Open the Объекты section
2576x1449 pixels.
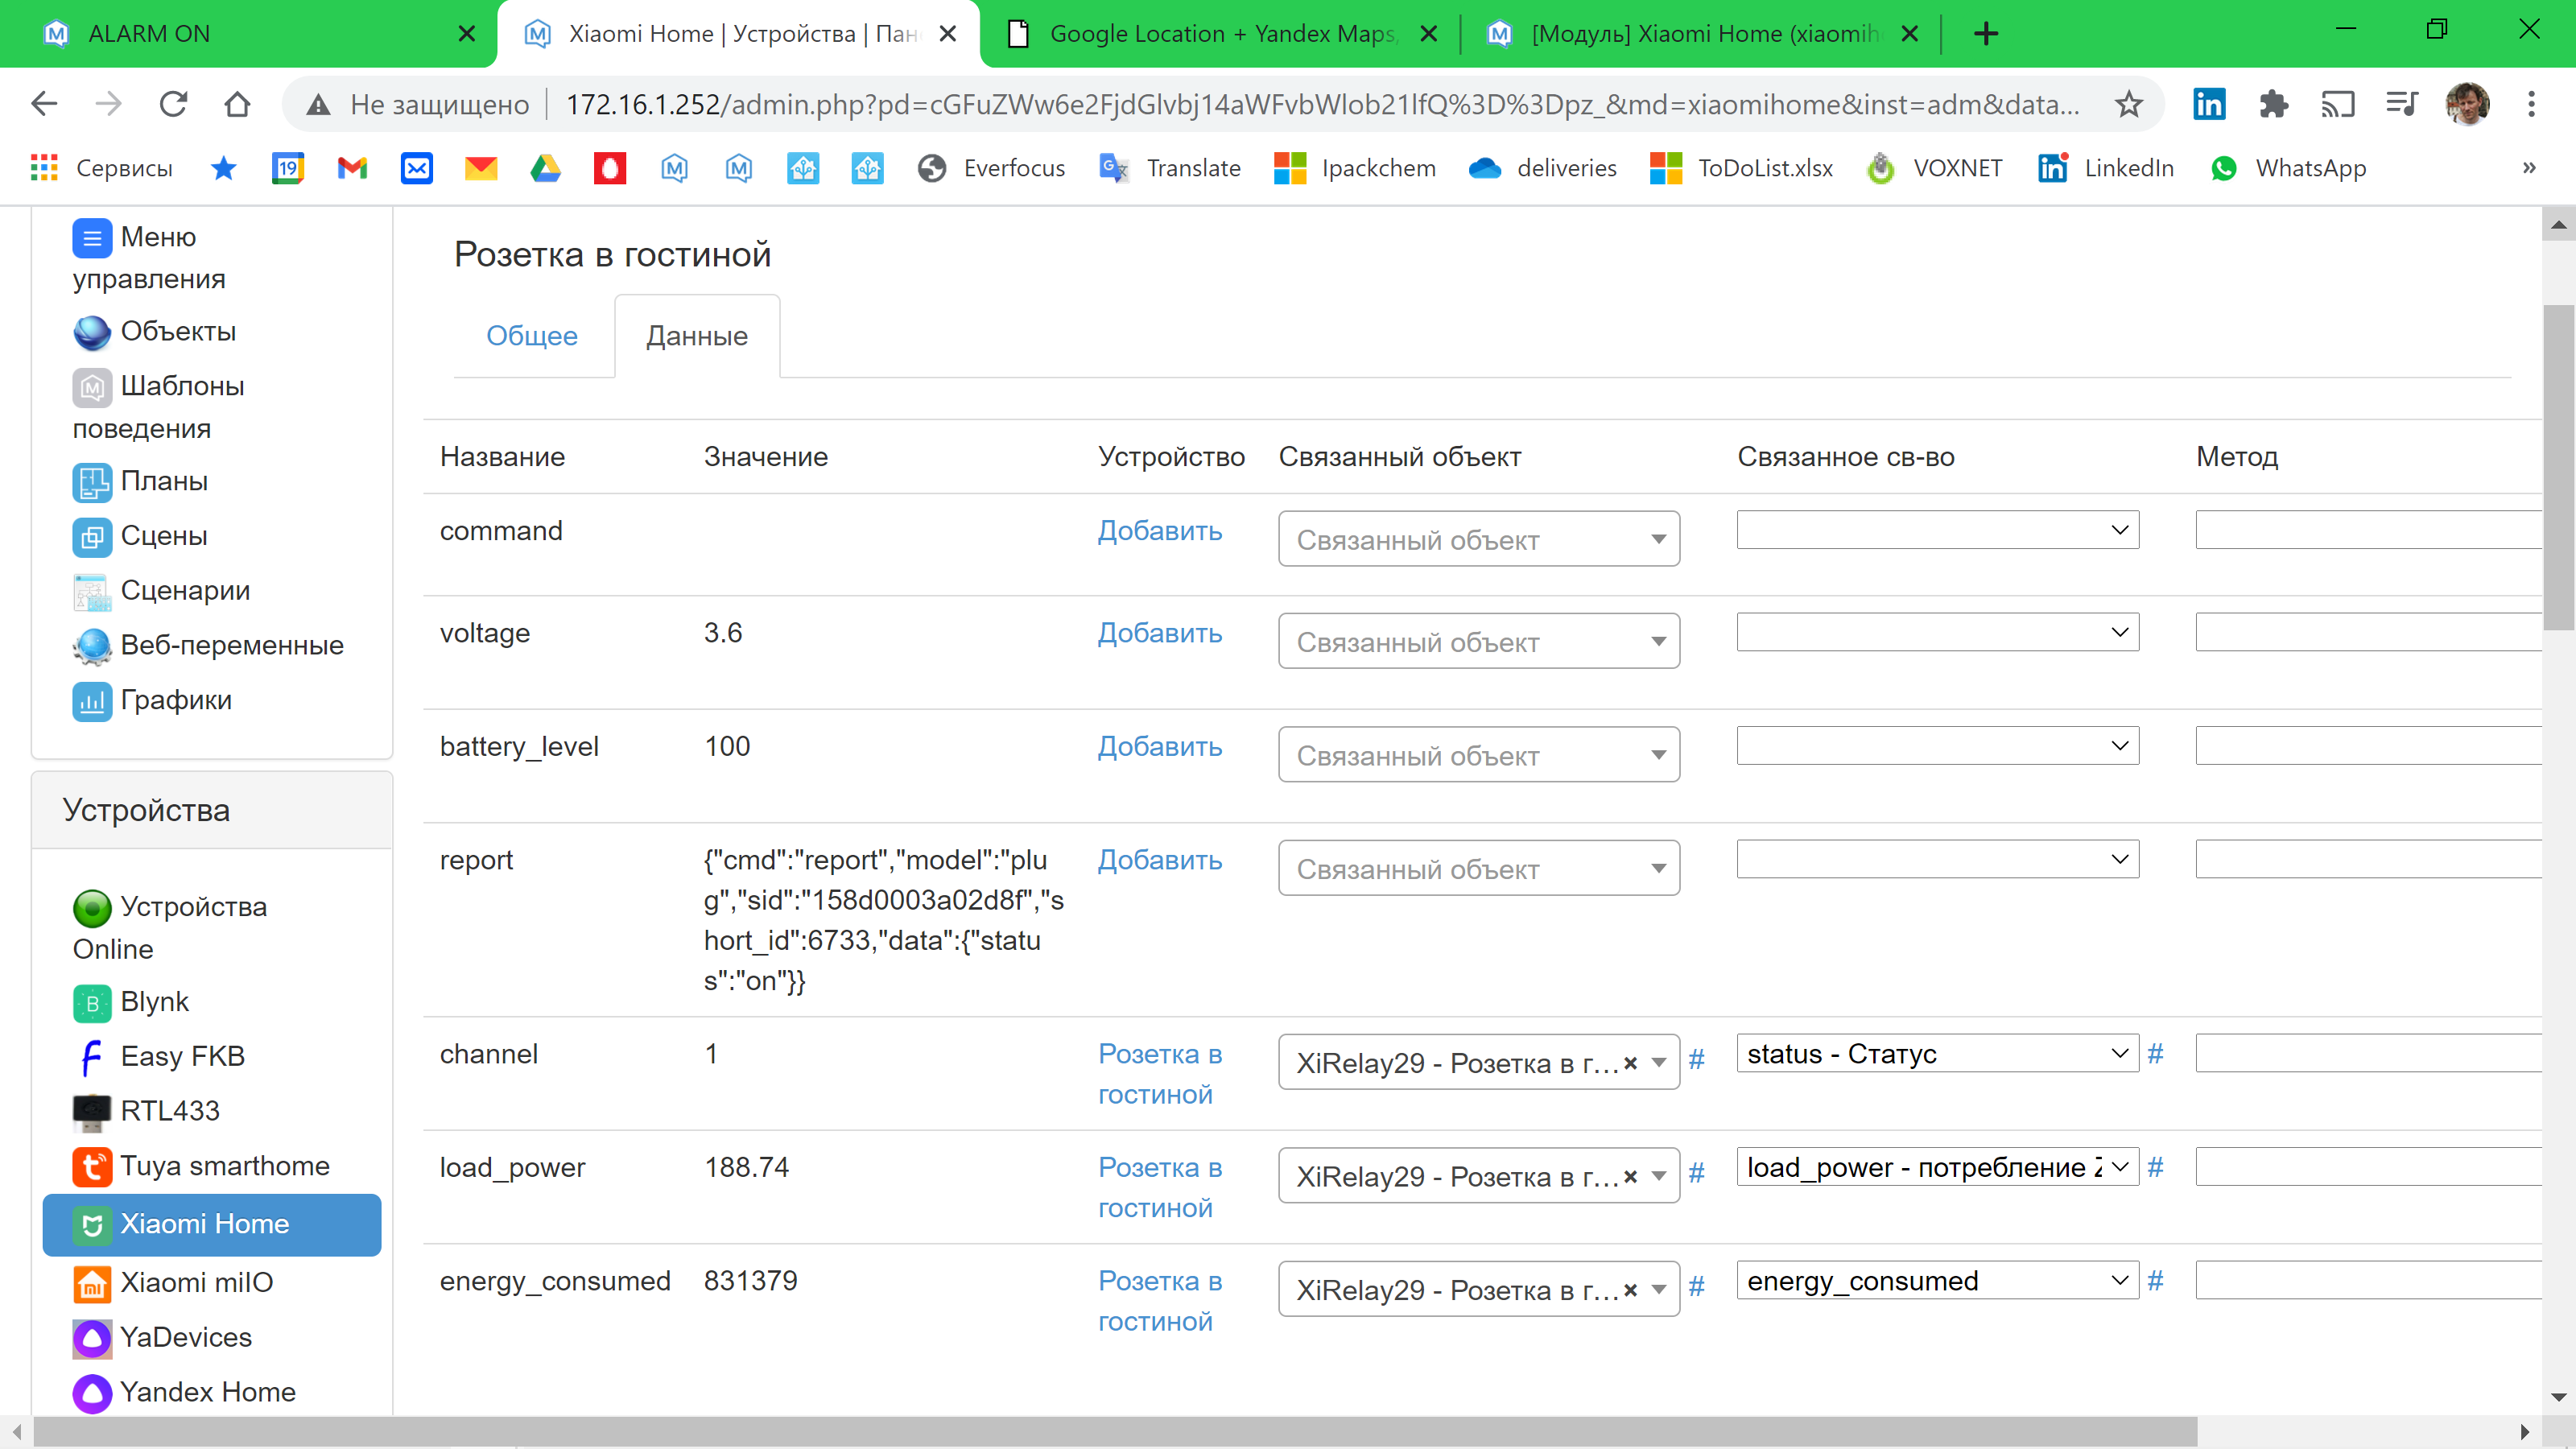point(178,331)
